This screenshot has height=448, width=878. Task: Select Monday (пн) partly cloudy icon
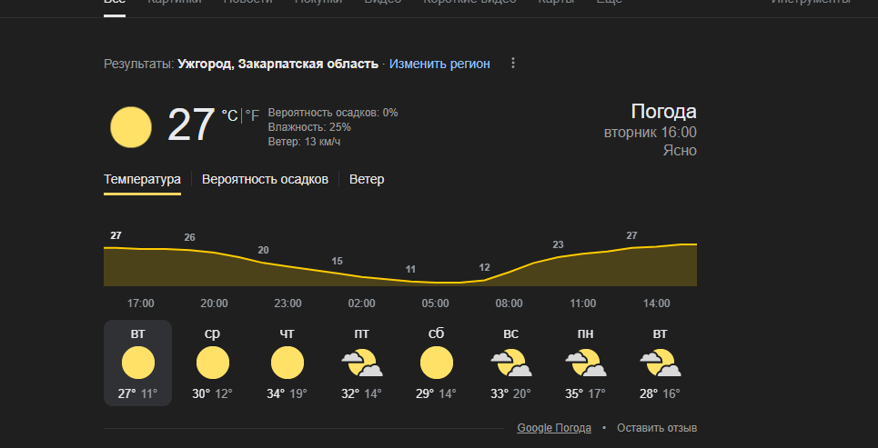point(586,363)
